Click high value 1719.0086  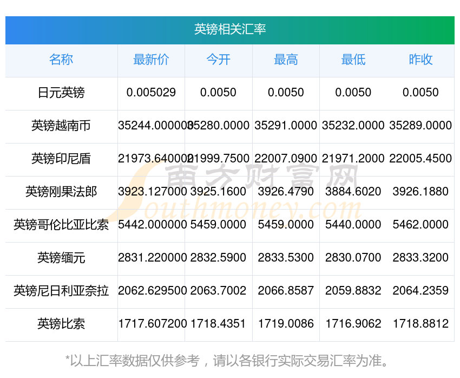point(286,323)
